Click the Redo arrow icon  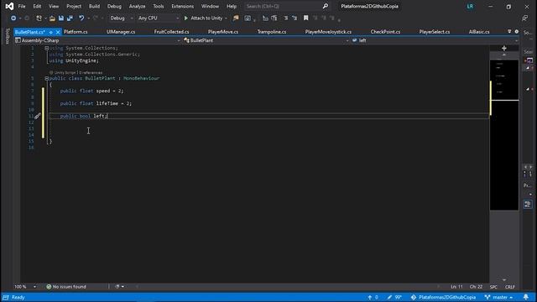click(96, 18)
